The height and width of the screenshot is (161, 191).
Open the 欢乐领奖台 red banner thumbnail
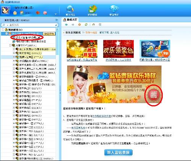tap(118, 49)
